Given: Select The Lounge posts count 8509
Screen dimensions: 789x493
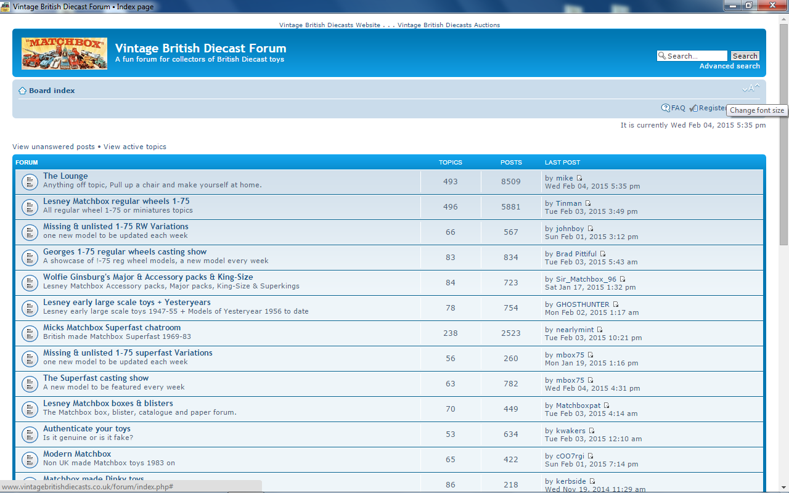Looking at the screenshot, I should 511,182.
